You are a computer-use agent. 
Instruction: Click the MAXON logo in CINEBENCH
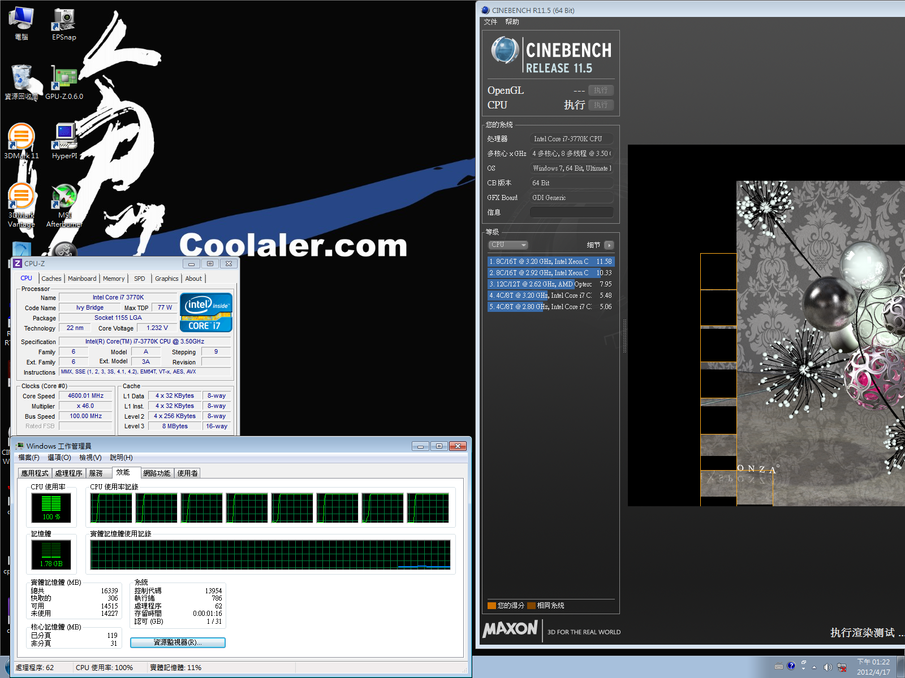click(510, 629)
